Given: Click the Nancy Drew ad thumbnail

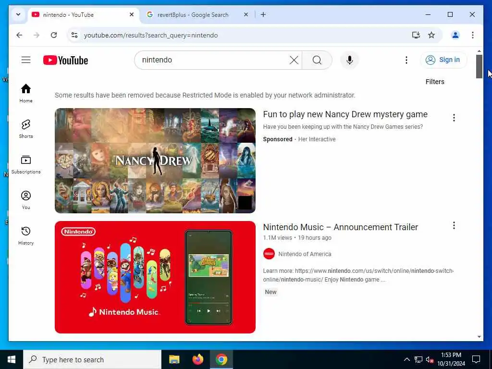Looking at the screenshot, I should 155,160.
